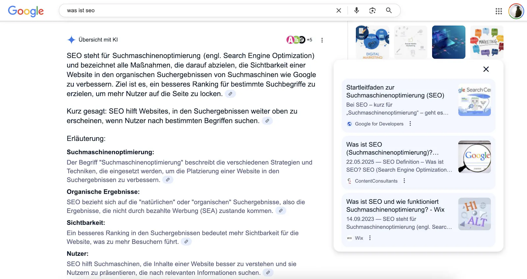This screenshot has width=527, height=279.
Task: Open the faded light-gray marketing image thumbnail
Action: click(410, 42)
